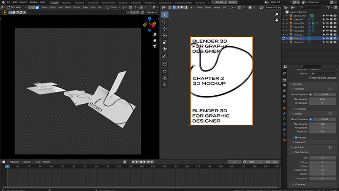Toggle viewport Noise Threshold checkbox
339x191 pixels.
[x=311, y=94]
